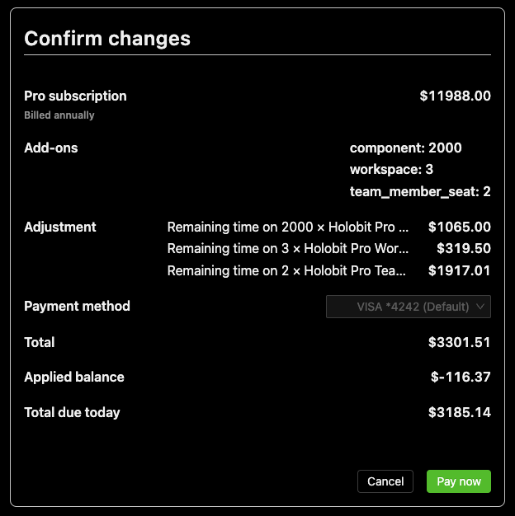Click the 3 × Holobit Pro Wor... adjustment text

click(x=288, y=248)
